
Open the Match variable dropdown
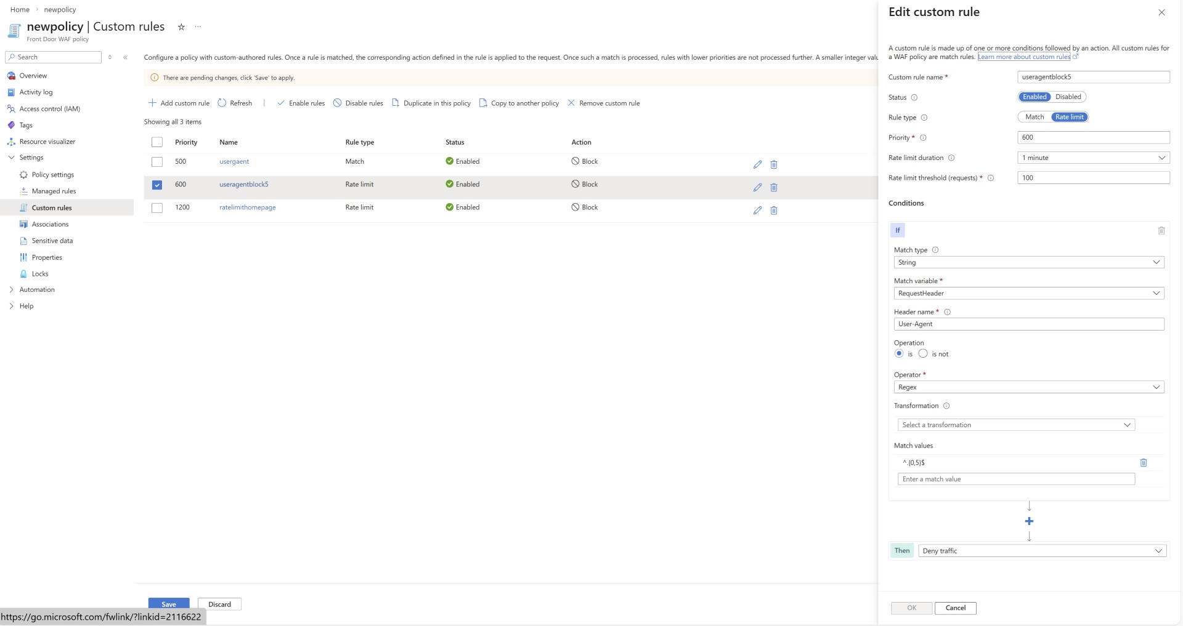[1029, 294]
